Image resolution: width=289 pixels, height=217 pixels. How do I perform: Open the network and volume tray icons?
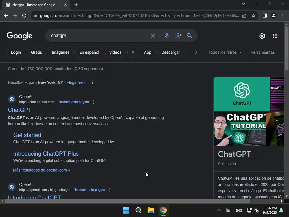(x=253, y=210)
